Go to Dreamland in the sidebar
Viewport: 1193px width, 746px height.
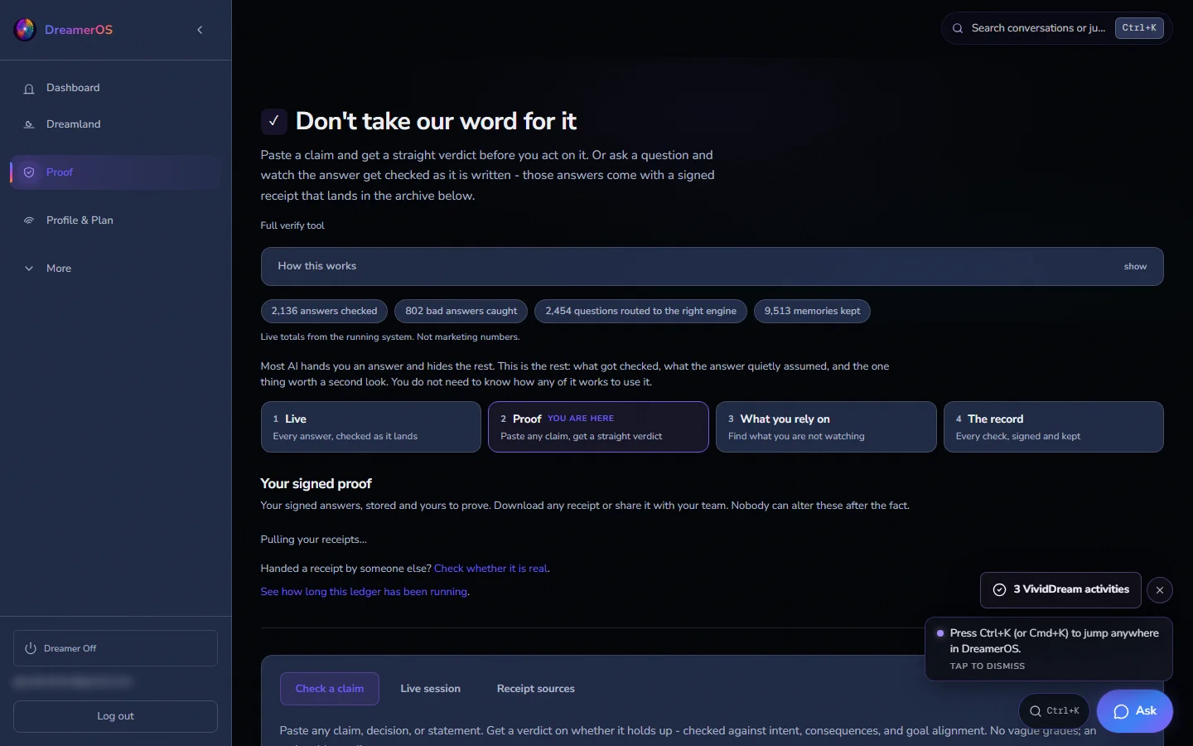coord(115,124)
